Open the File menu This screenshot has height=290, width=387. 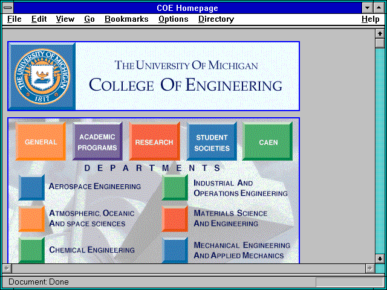tap(15, 19)
